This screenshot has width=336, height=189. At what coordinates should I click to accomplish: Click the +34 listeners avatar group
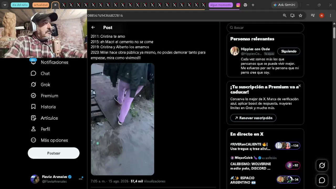(x=288, y=180)
